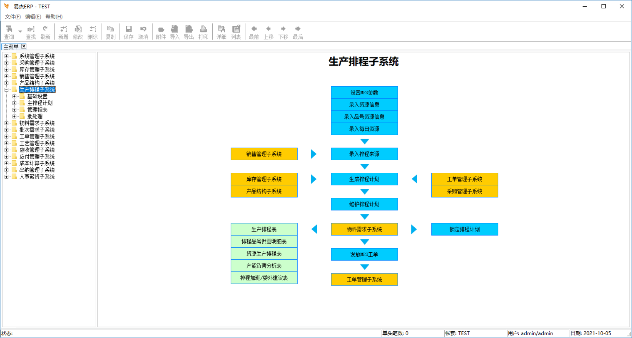Select 成本计算子系统 in the tree
Image resolution: width=632 pixels, height=338 pixels.
click(37, 163)
